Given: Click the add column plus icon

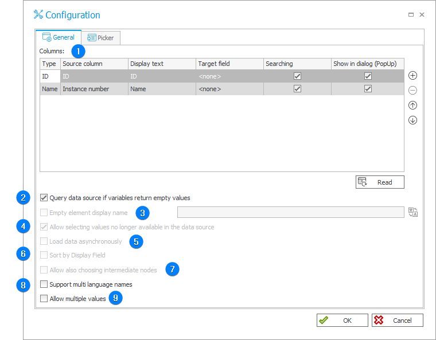Looking at the screenshot, I should pos(412,75).
